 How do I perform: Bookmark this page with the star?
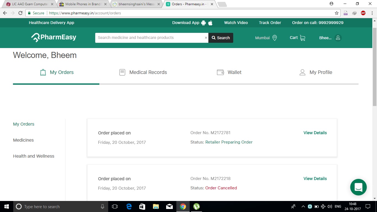337,13
